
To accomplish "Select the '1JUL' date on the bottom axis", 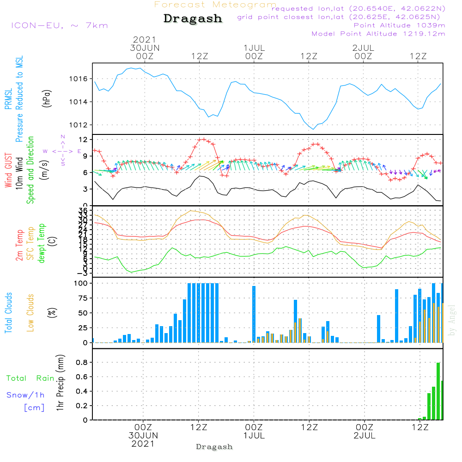I will click(254, 436).
